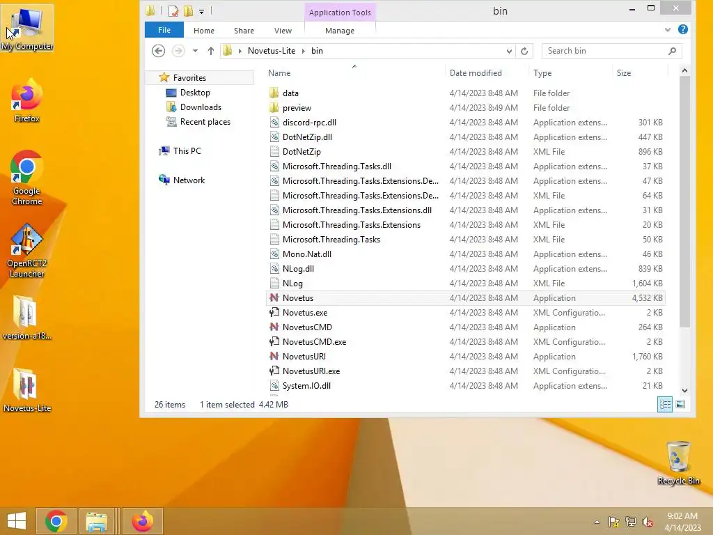Select the Microsoft.Threading.Tasks.dll file name
Screen dimensions: 713x535
337,166
